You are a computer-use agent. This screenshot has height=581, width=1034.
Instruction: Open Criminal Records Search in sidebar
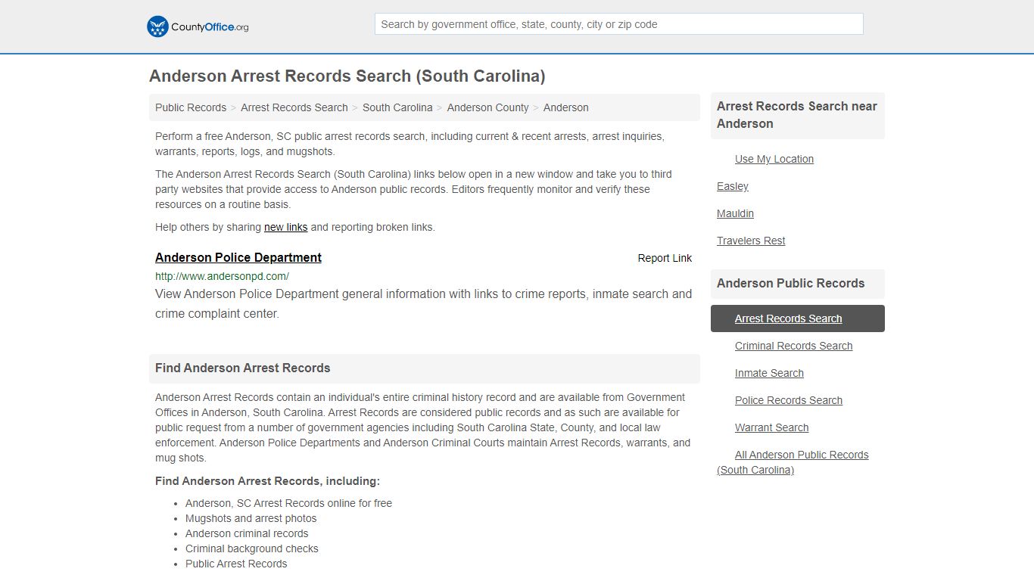tap(793, 346)
